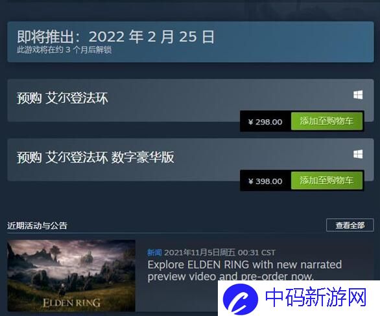The height and width of the screenshot is (316, 380).
Task: Select 预购 艾尔登法环 package title
Action: 62,98
